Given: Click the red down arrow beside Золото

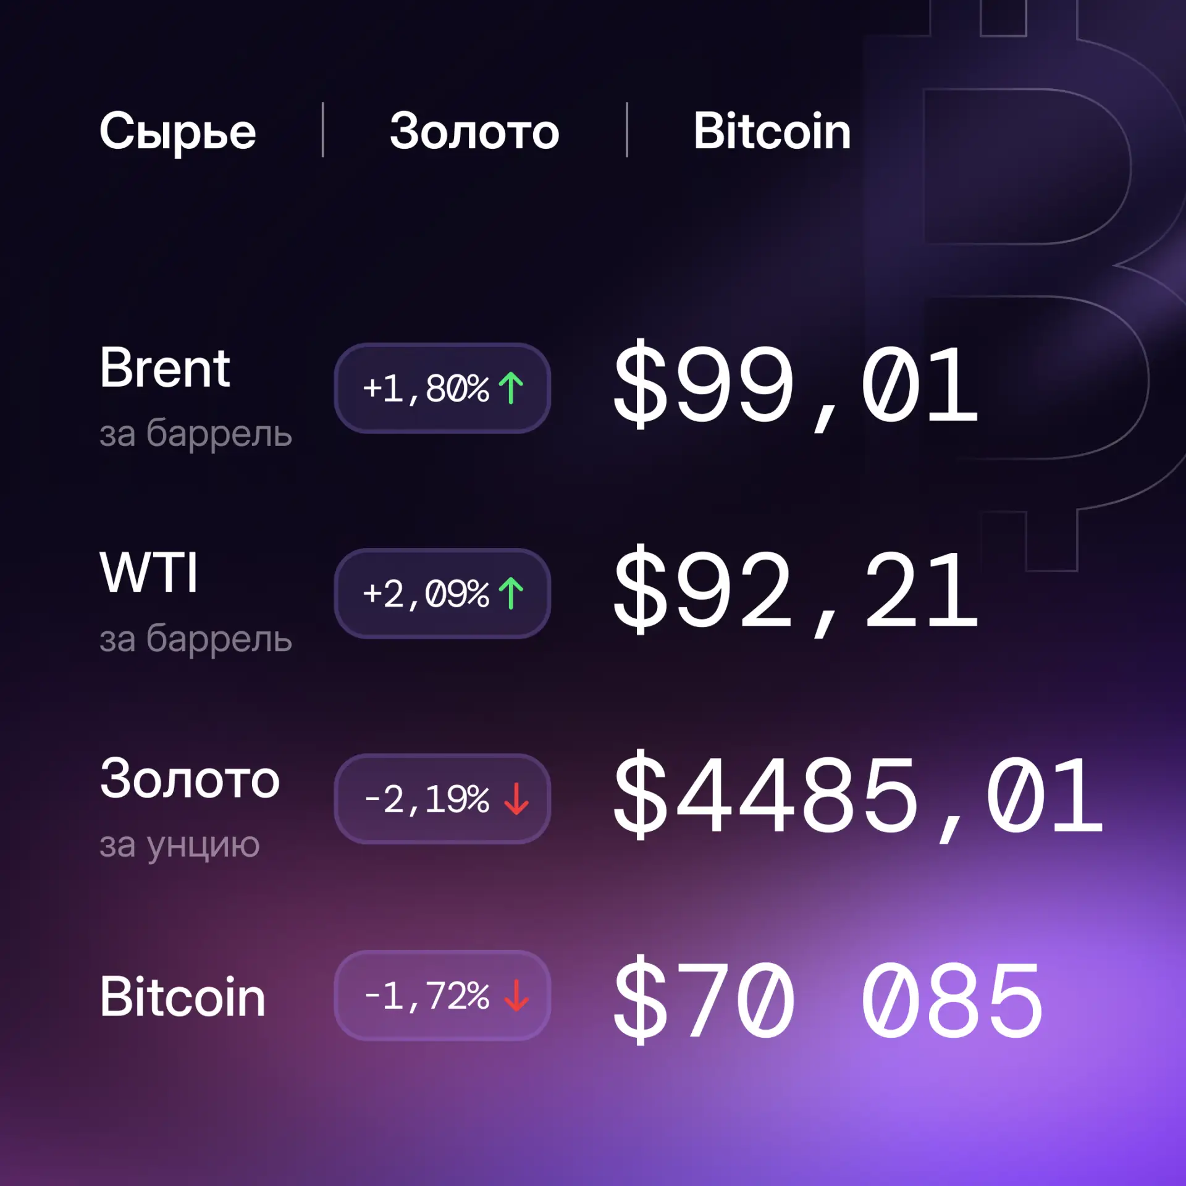Looking at the screenshot, I should click(516, 799).
